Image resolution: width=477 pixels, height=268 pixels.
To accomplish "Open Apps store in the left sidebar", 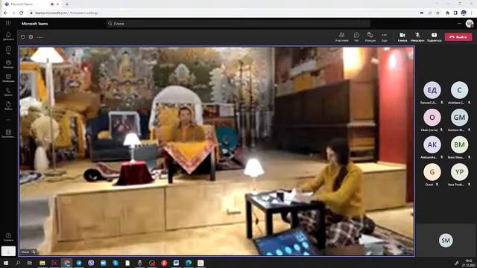I will [x=8, y=134].
